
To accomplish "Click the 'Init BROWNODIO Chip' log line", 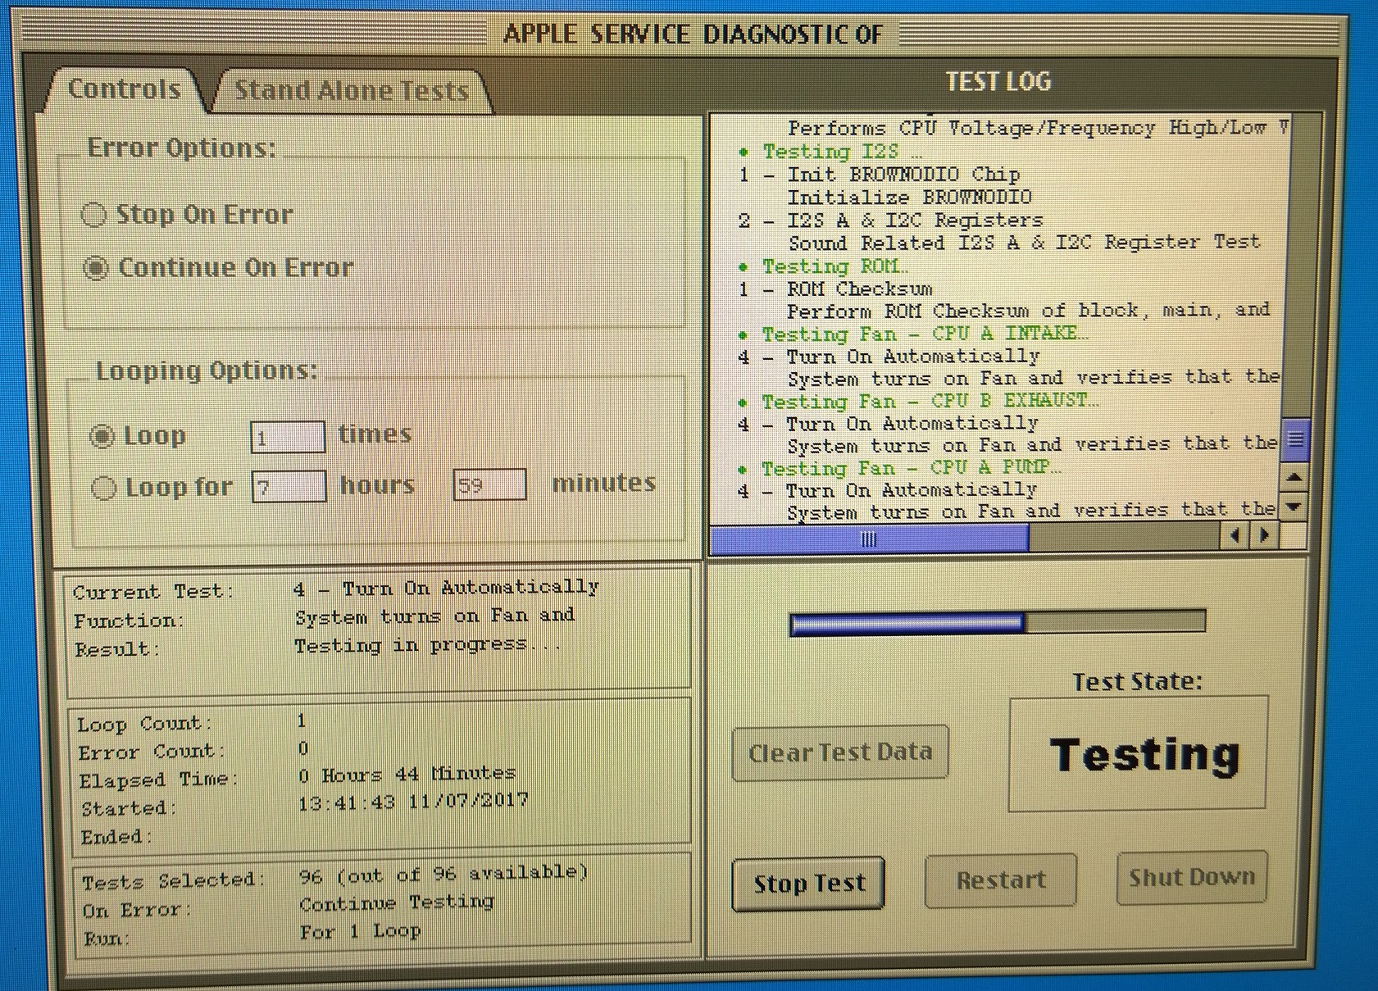I will [880, 175].
